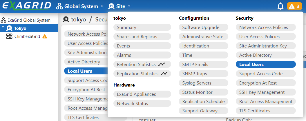The width and height of the screenshot is (306, 121).
Task: Collapse the tokyo tree node arrow
Action: [x=3, y=27]
